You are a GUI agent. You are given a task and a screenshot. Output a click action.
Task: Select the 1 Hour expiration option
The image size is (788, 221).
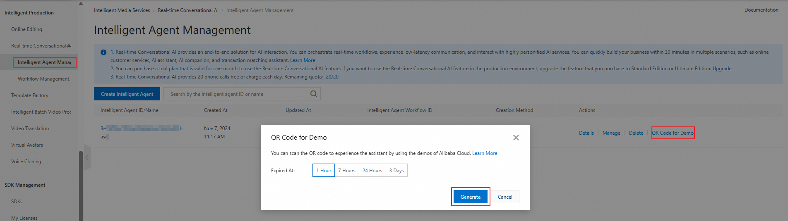324,171
